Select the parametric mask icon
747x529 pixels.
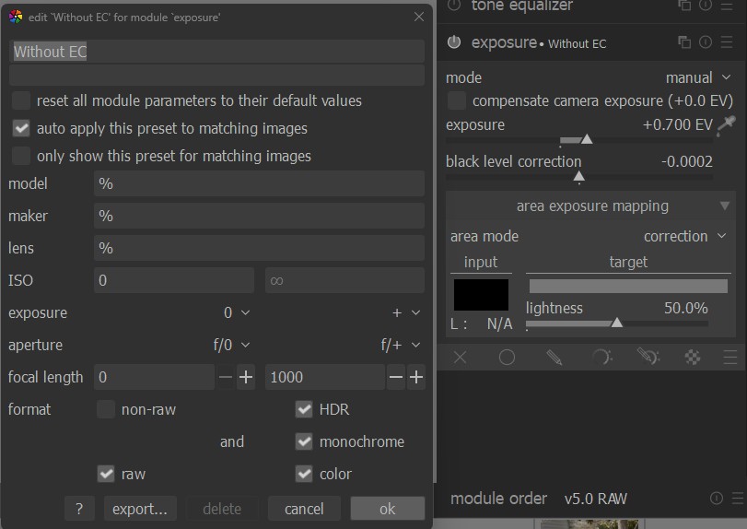601,358
